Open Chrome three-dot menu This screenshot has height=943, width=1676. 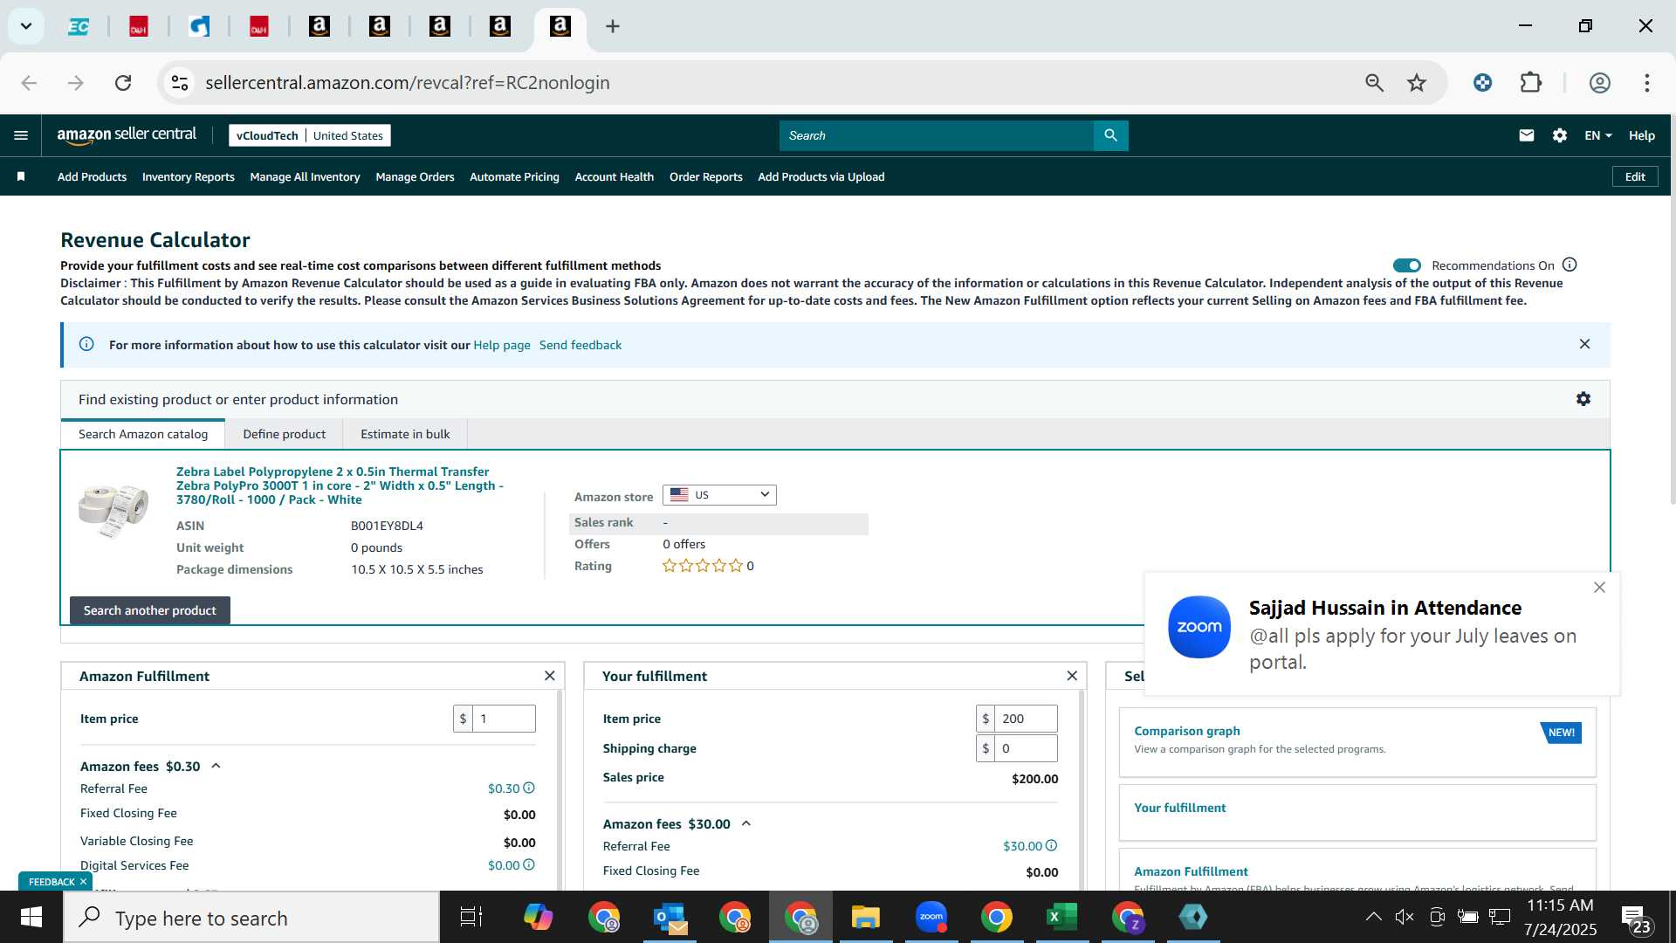(x=1646, y=83)
